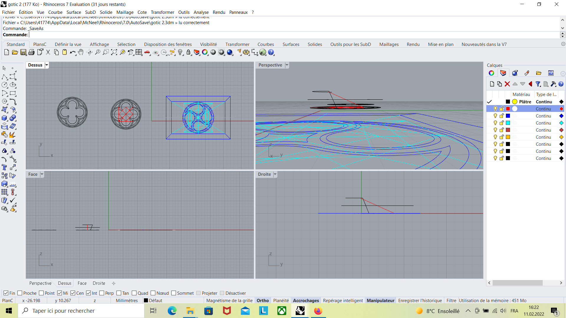Hide the blue layer via lightbulb
Viewport: 566px width, 318px height.
[x=495, y=116]
